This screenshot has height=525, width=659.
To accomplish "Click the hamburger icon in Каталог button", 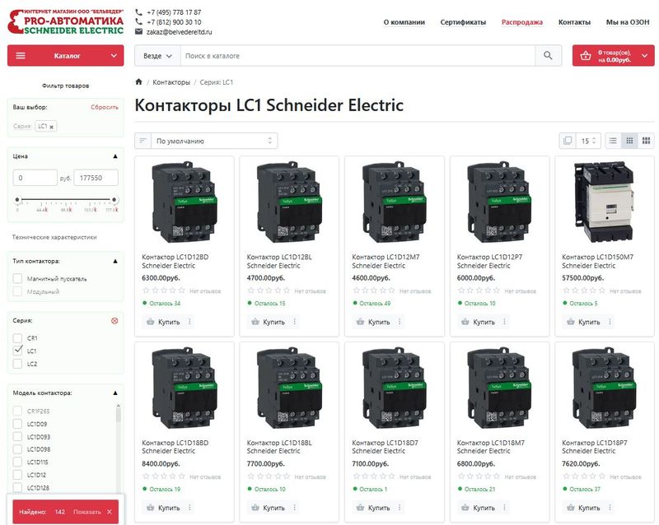I will coord(21,55).
